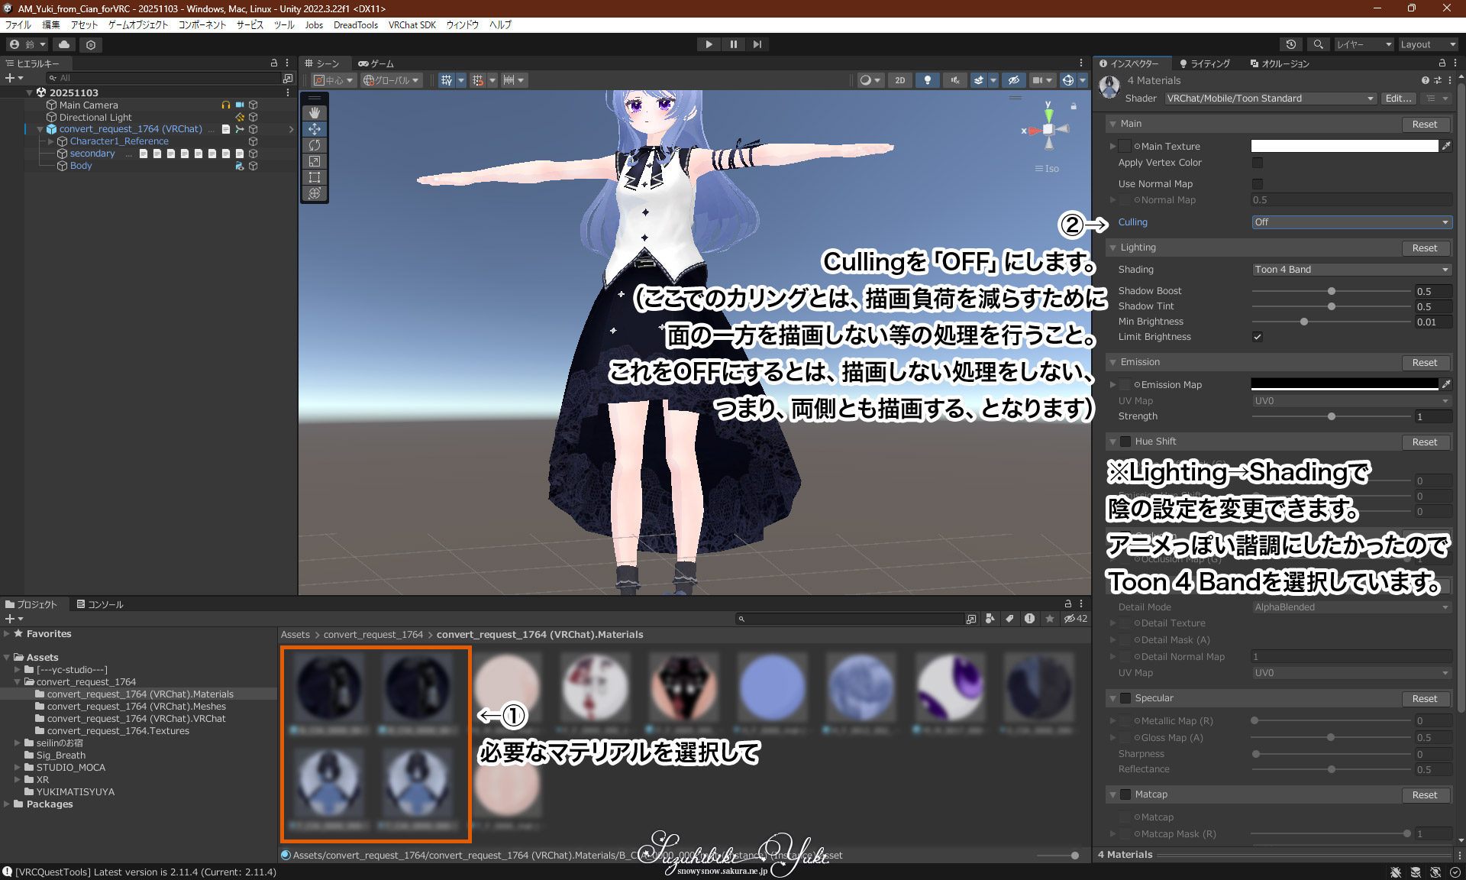
Task: Uncheck the Limit Brightness checkbox
Action: click(x=1258, y=337)
